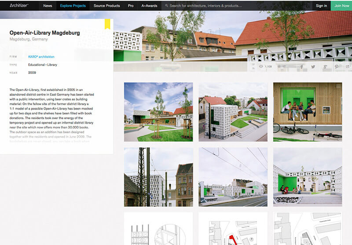352x245 pixels.
Task: Go to the Pro section
Action: click(x=131, y=6)
